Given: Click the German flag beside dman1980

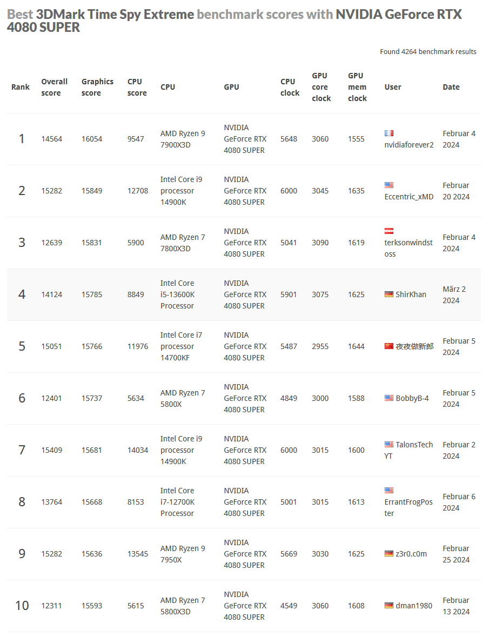Looking at the screenshot, I should tap(389, 606).
